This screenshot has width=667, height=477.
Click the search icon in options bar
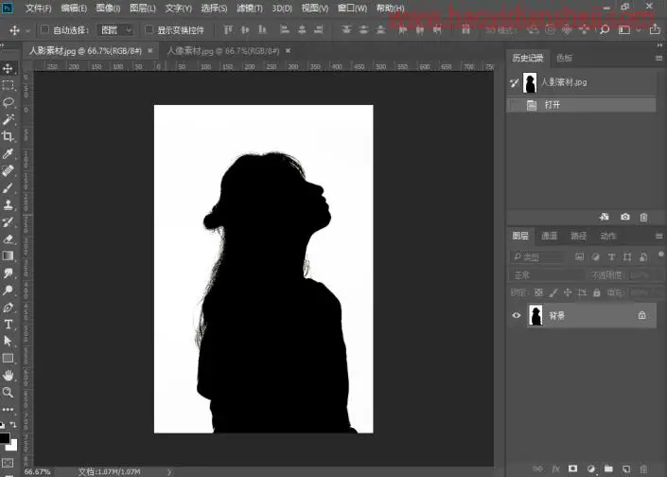coord(604,29)
